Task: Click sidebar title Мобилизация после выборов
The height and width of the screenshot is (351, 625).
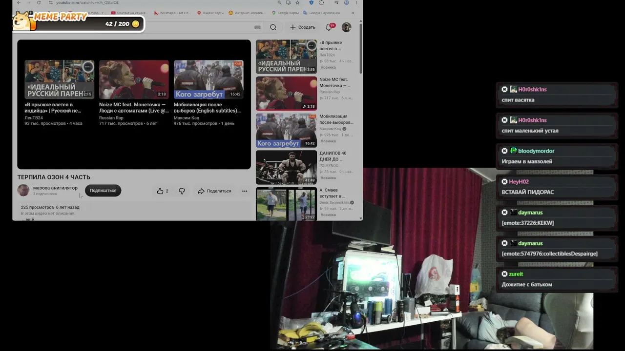Action: pos(337,119)
